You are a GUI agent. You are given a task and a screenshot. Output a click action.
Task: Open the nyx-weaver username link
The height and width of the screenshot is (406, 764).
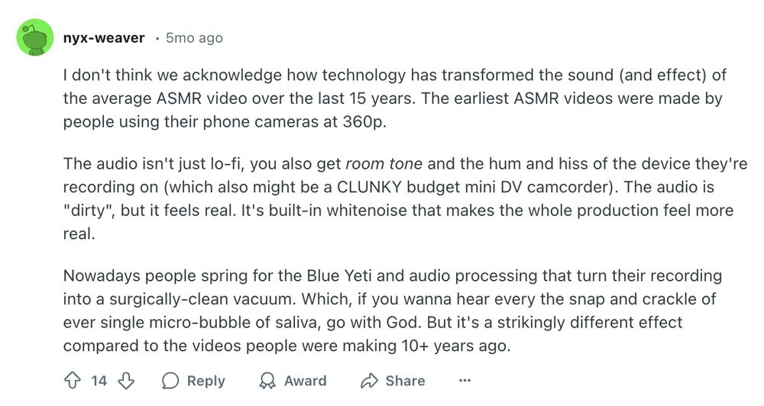(104, 38)
